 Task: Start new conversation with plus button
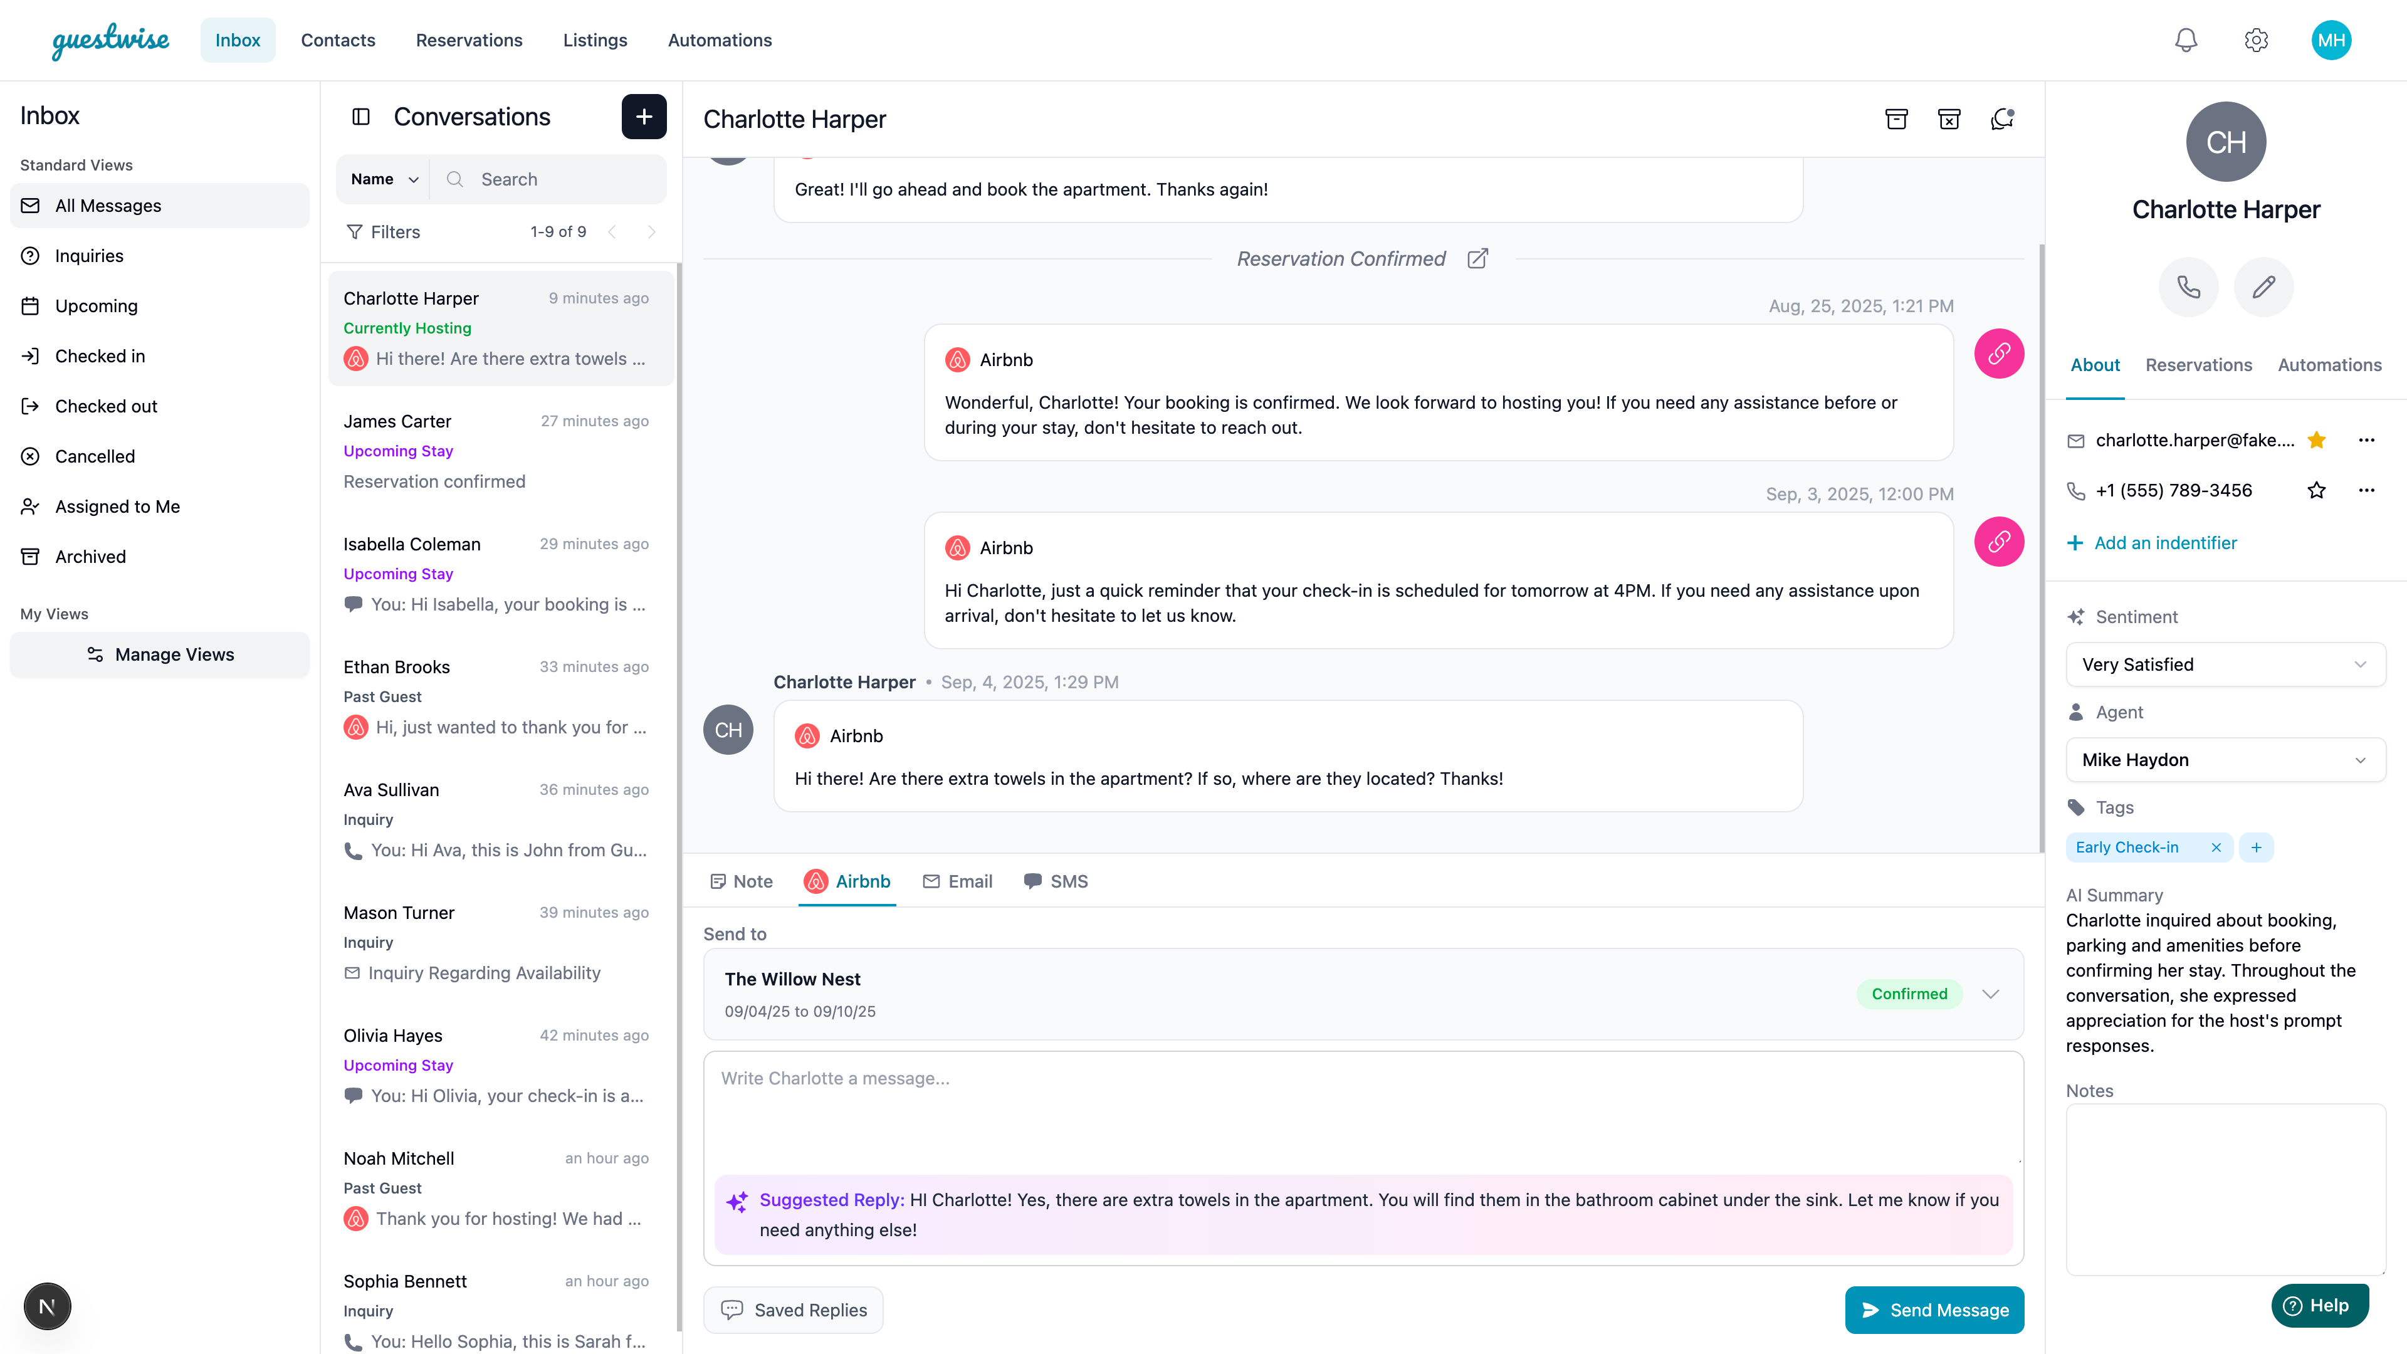pyautogui.click(x=644, y=117)
